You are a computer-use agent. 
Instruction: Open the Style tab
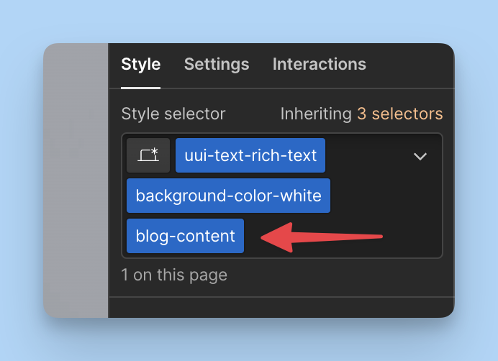point(140,64)
